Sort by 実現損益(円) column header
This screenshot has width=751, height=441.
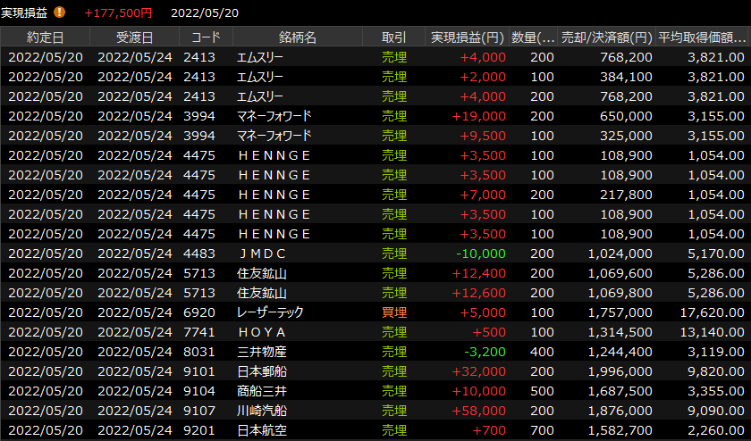(468, 37)
